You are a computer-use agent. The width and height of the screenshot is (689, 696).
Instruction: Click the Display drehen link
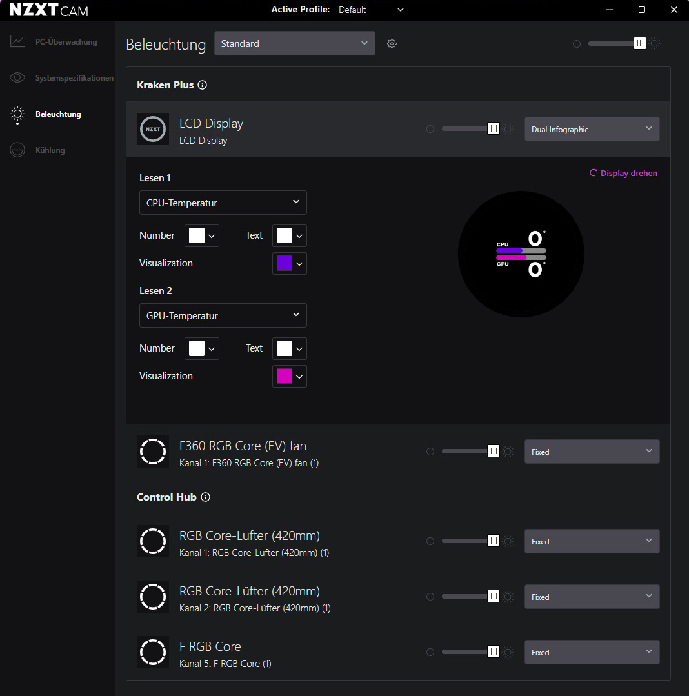(x=623, y=173)
